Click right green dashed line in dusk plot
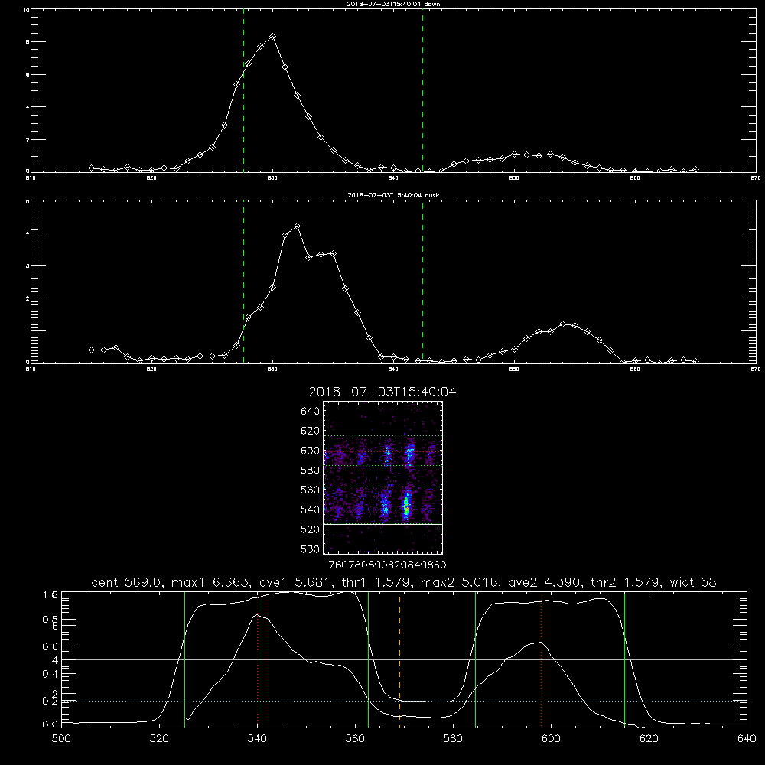This screenshot has height=765, width=765. (422, 282)
